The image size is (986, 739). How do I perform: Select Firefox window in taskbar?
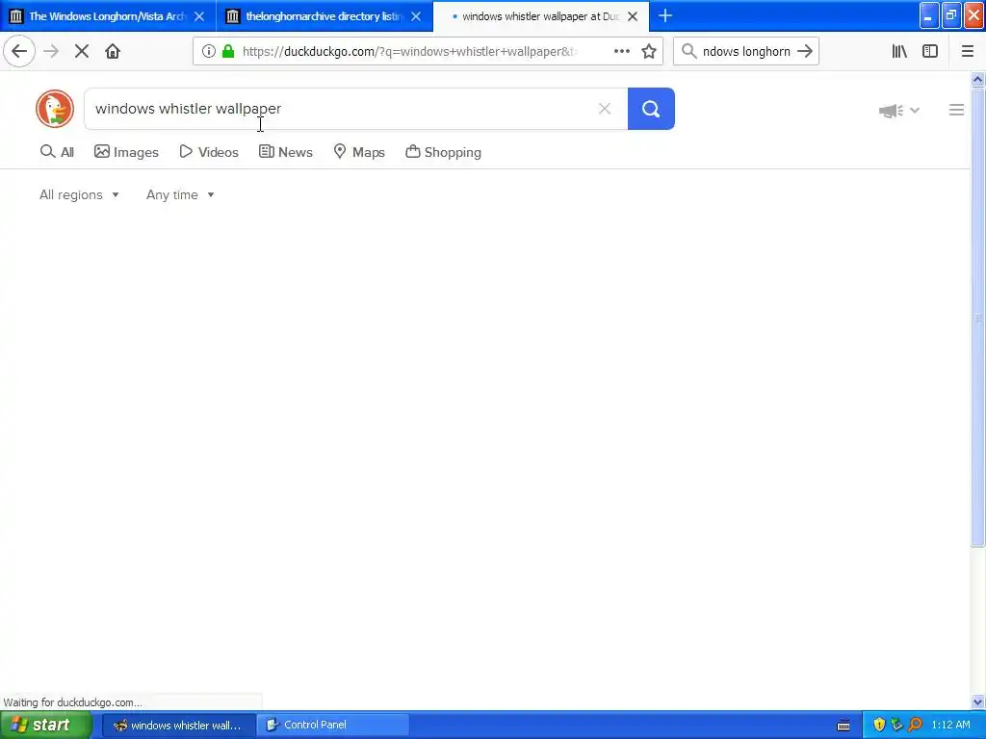coord(179,726)
